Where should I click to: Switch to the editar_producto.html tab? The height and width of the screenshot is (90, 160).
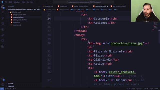80,6
